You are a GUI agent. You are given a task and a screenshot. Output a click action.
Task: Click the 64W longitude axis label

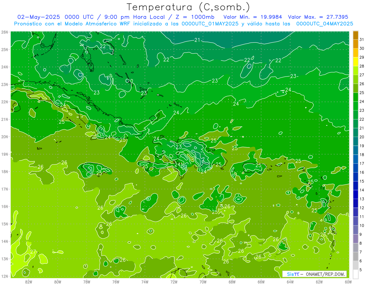[290, 281]
